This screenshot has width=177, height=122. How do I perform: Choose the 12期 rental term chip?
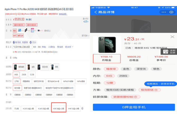tap(109, 83)
